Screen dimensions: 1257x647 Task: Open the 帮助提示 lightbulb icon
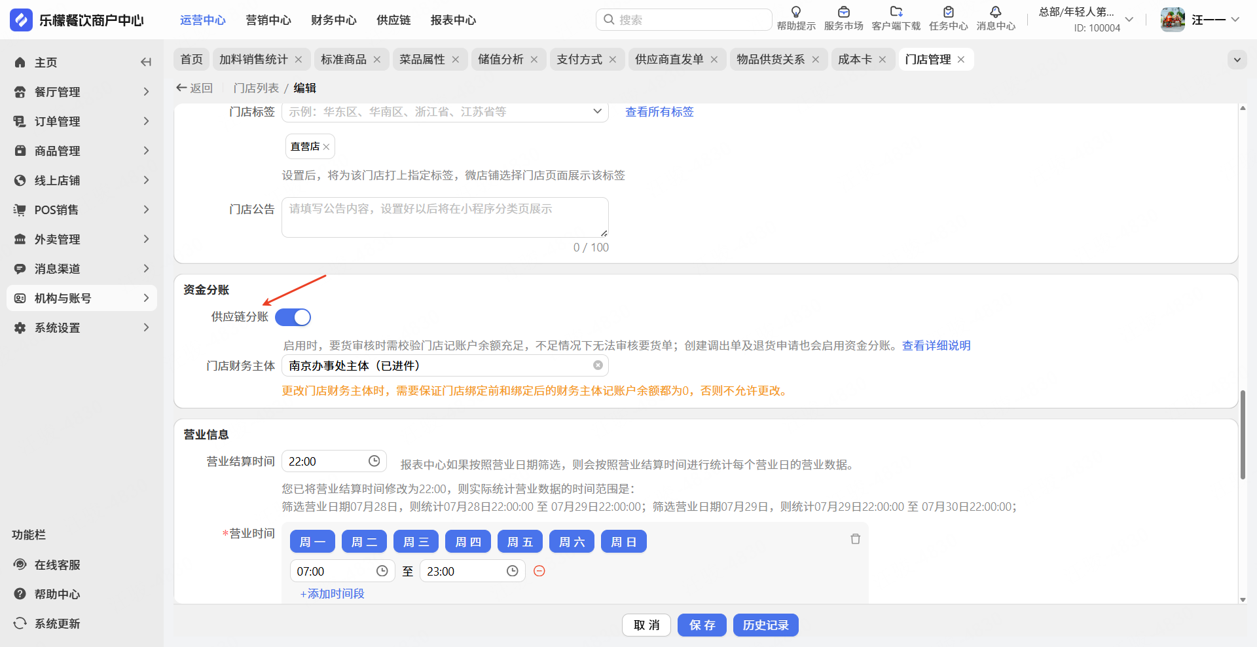point(795,12)
